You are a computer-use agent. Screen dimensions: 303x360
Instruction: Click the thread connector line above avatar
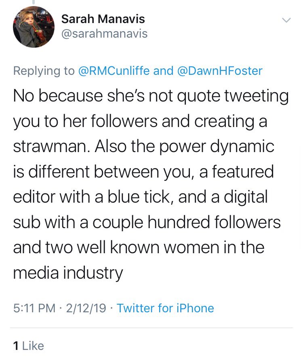coord(34,2)
